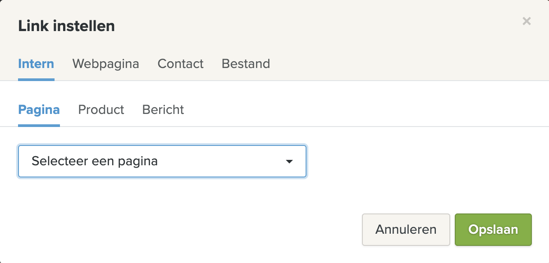Click the Link instellen dialog title
Screen dimensions: 549x263
tap(66, 26)
